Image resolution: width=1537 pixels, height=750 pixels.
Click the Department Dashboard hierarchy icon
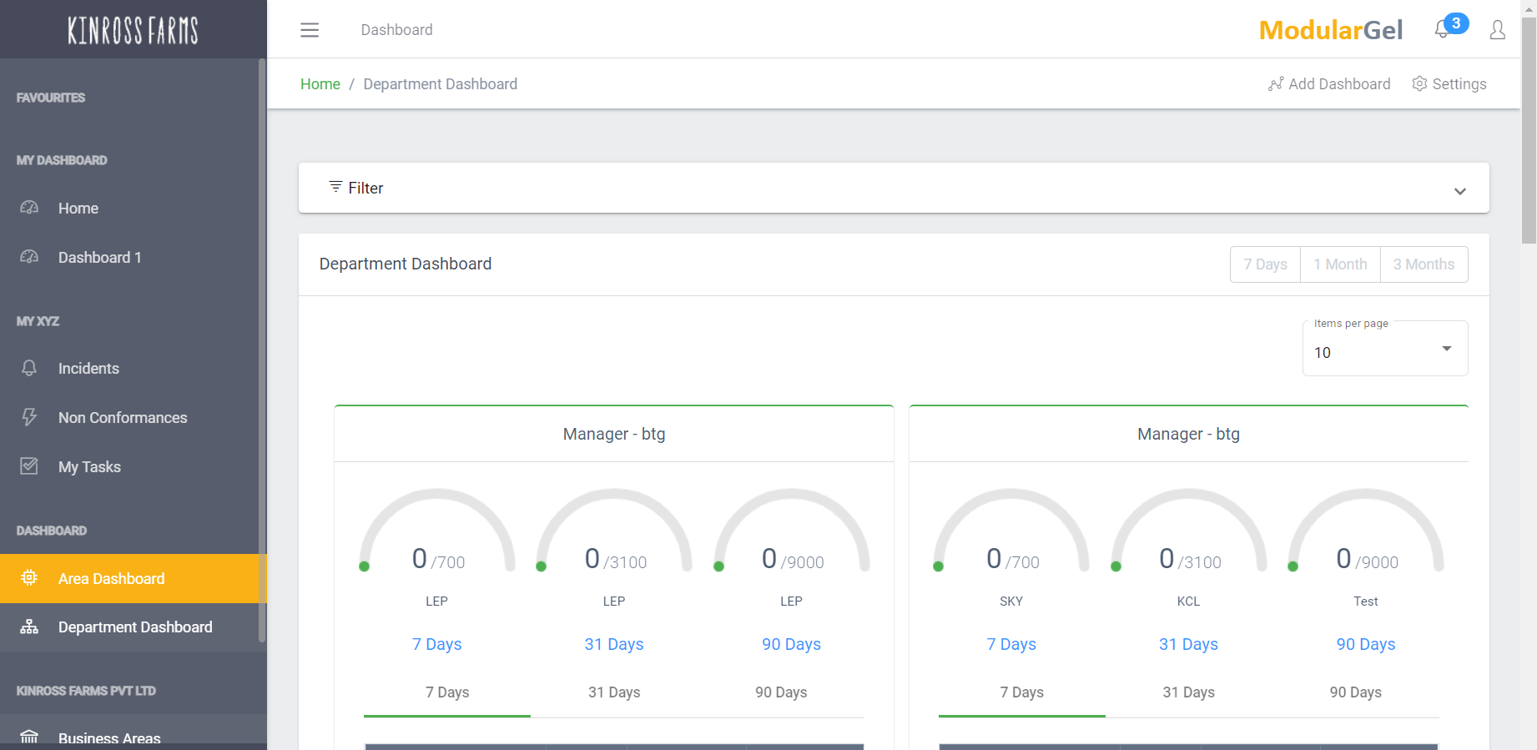click(29, 627)
